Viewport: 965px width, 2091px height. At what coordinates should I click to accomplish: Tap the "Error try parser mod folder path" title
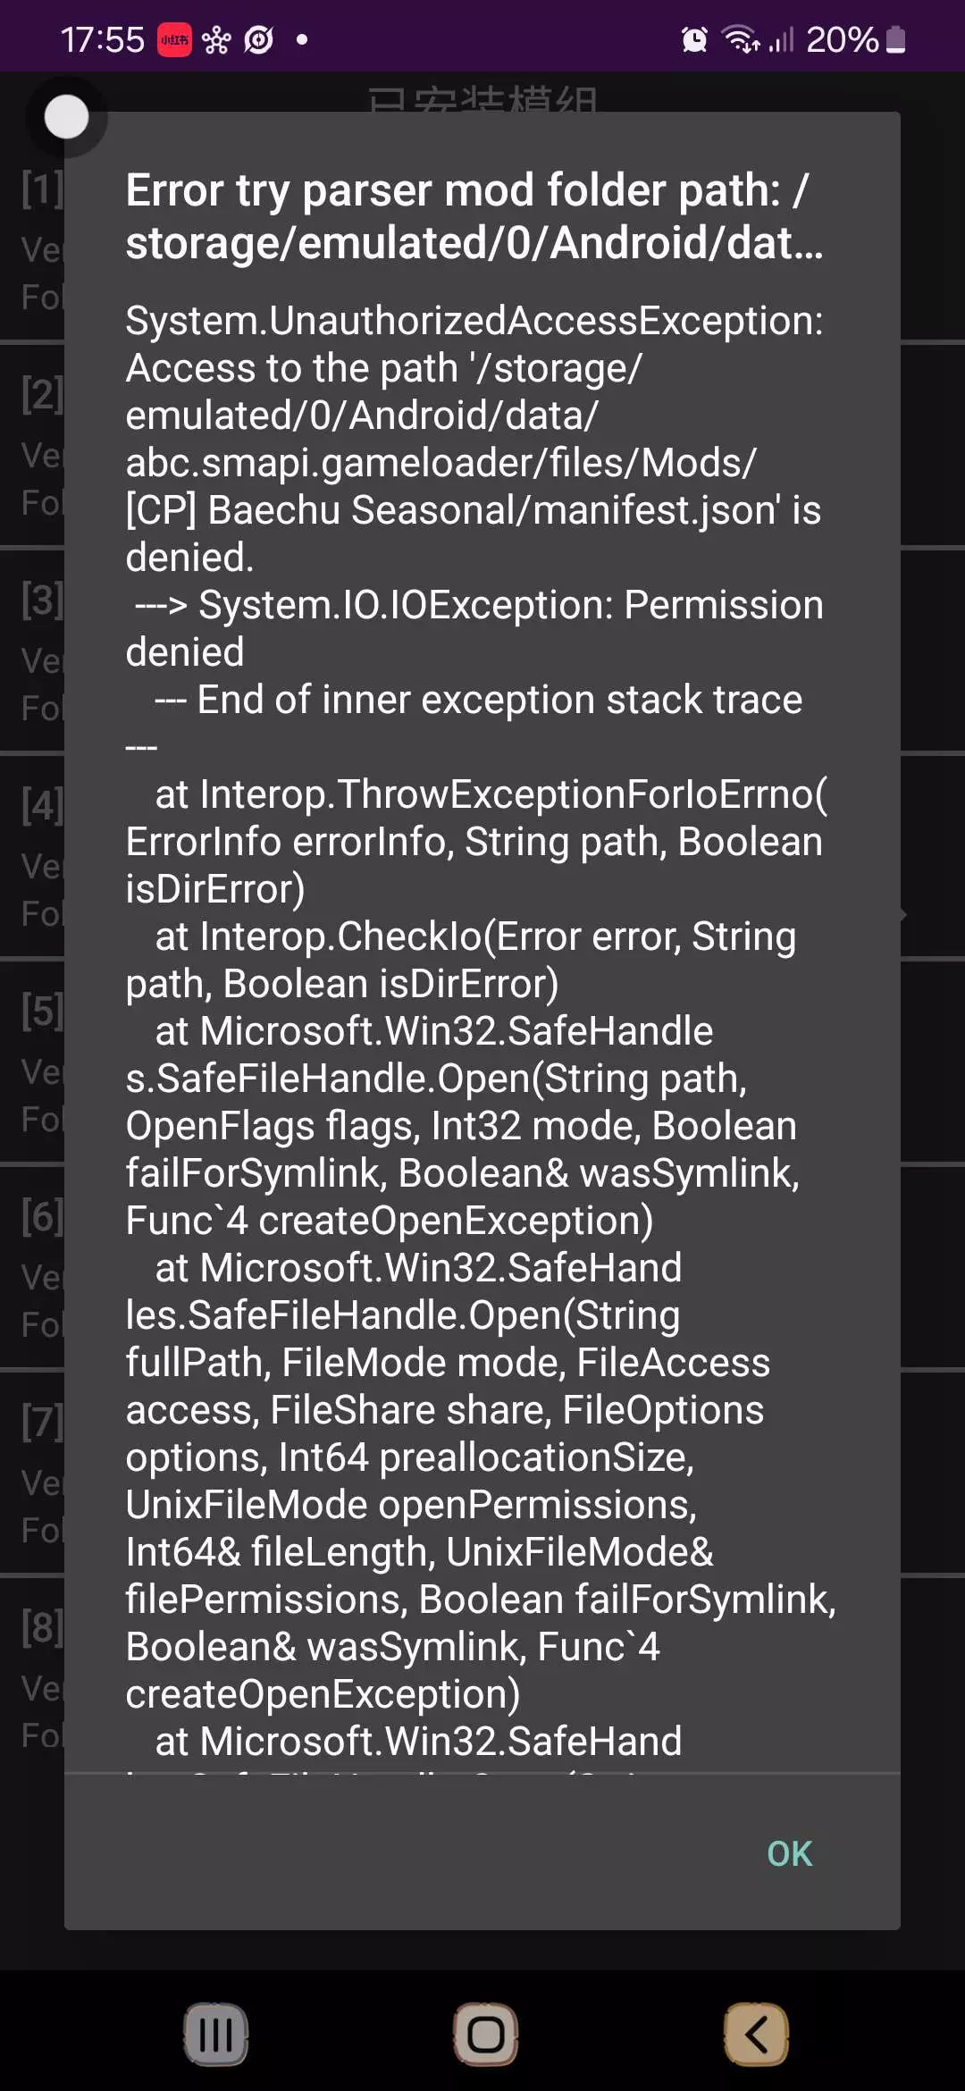coord(474,216)
